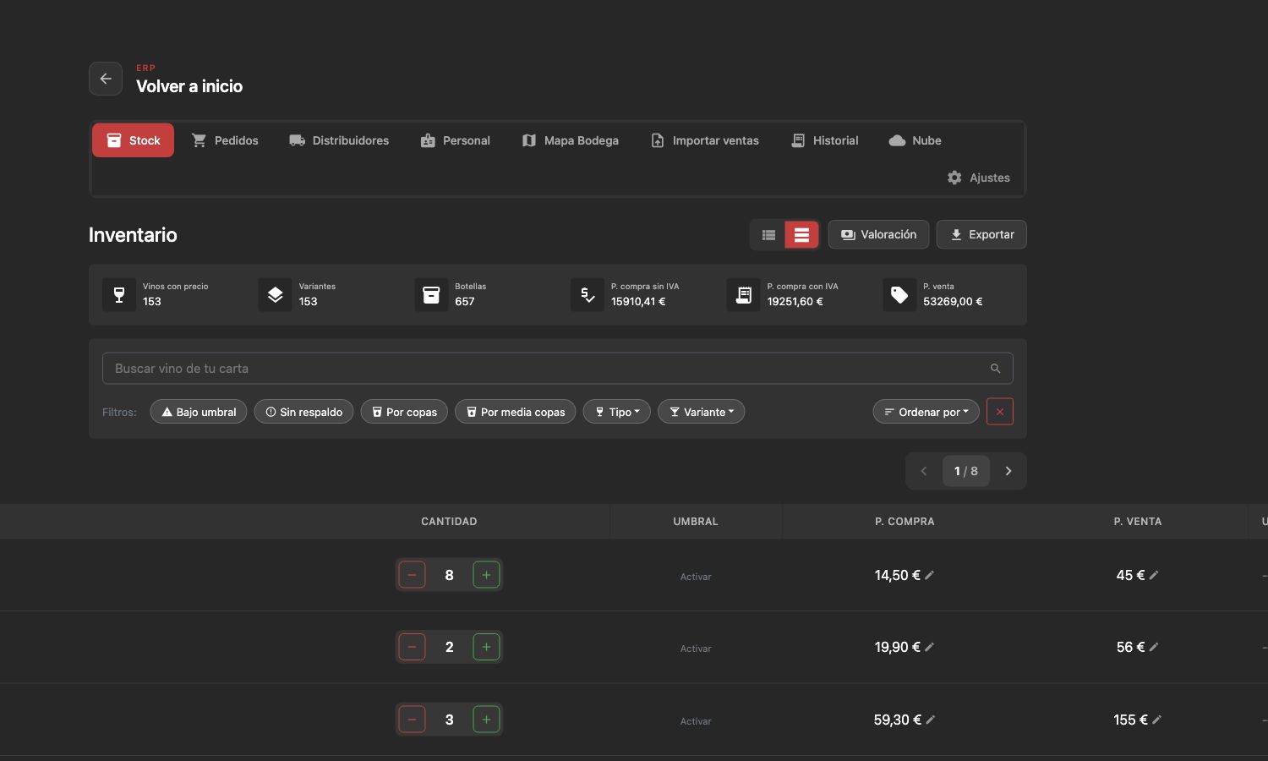Open the Valoración button
The height and width of the screenshot is (761, 1268).
[x=878, y=235]
